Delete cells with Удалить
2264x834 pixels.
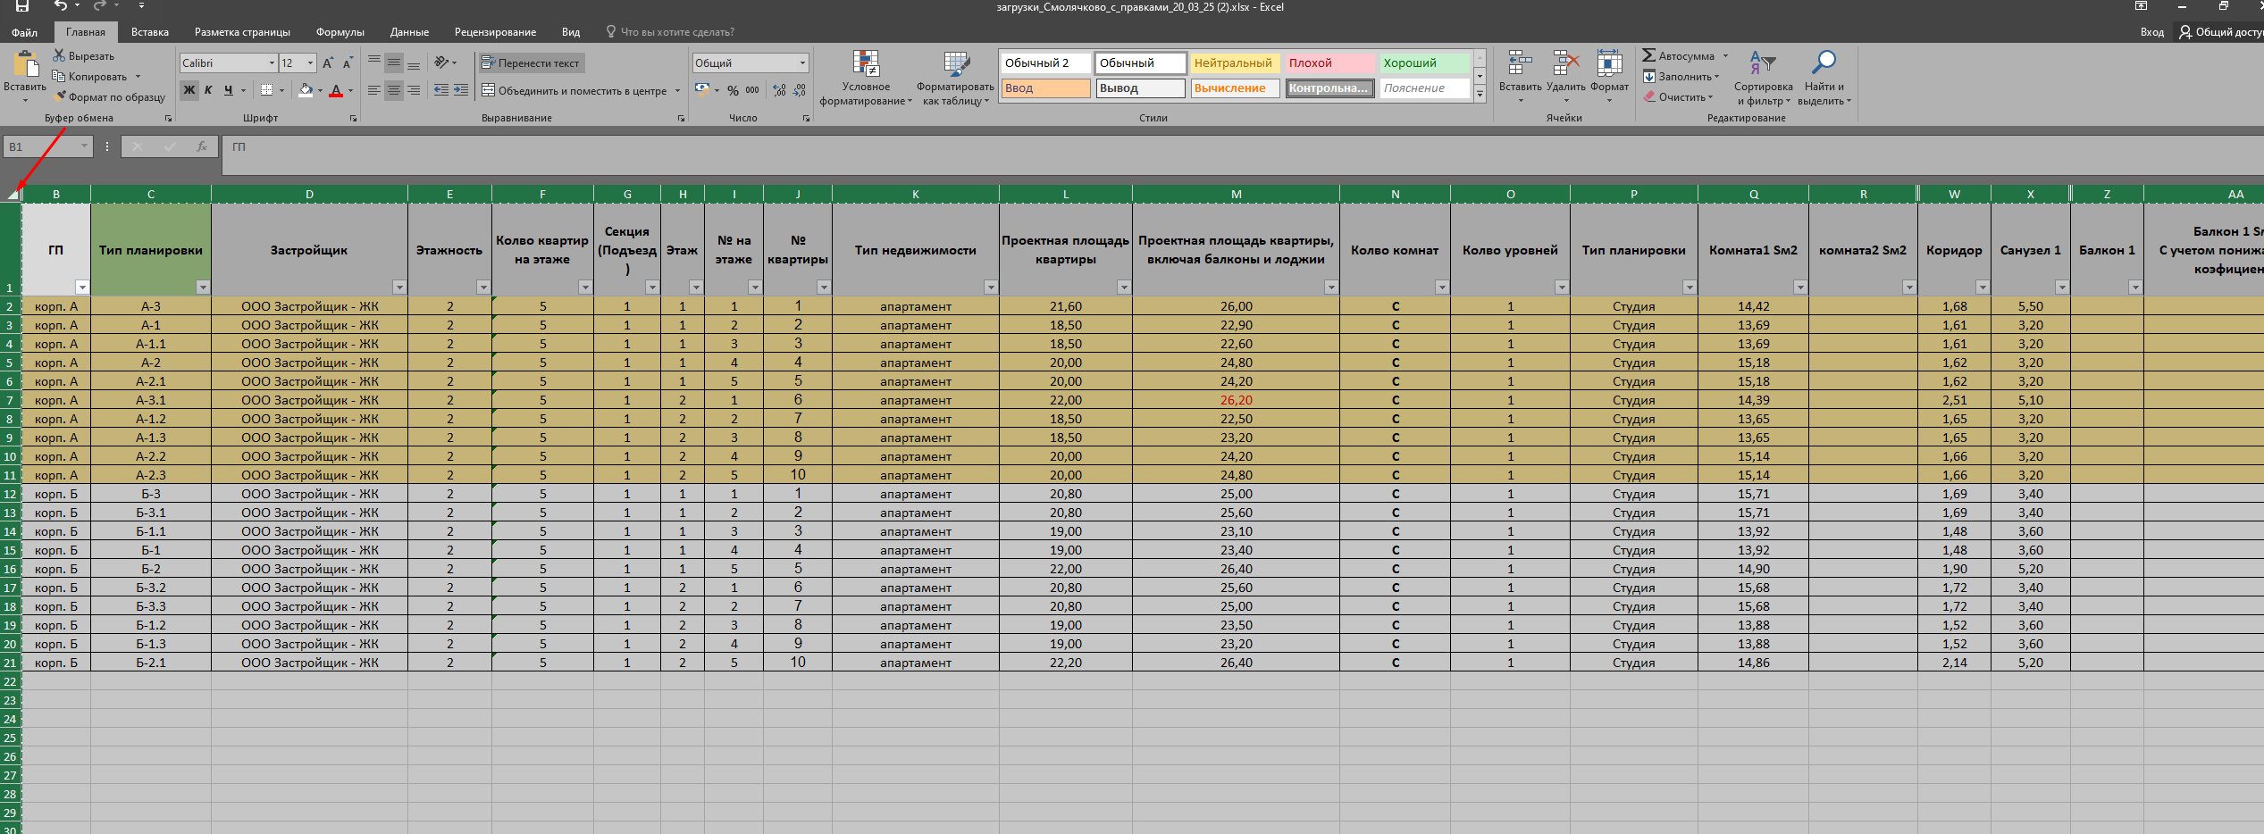click(1565, 78)
